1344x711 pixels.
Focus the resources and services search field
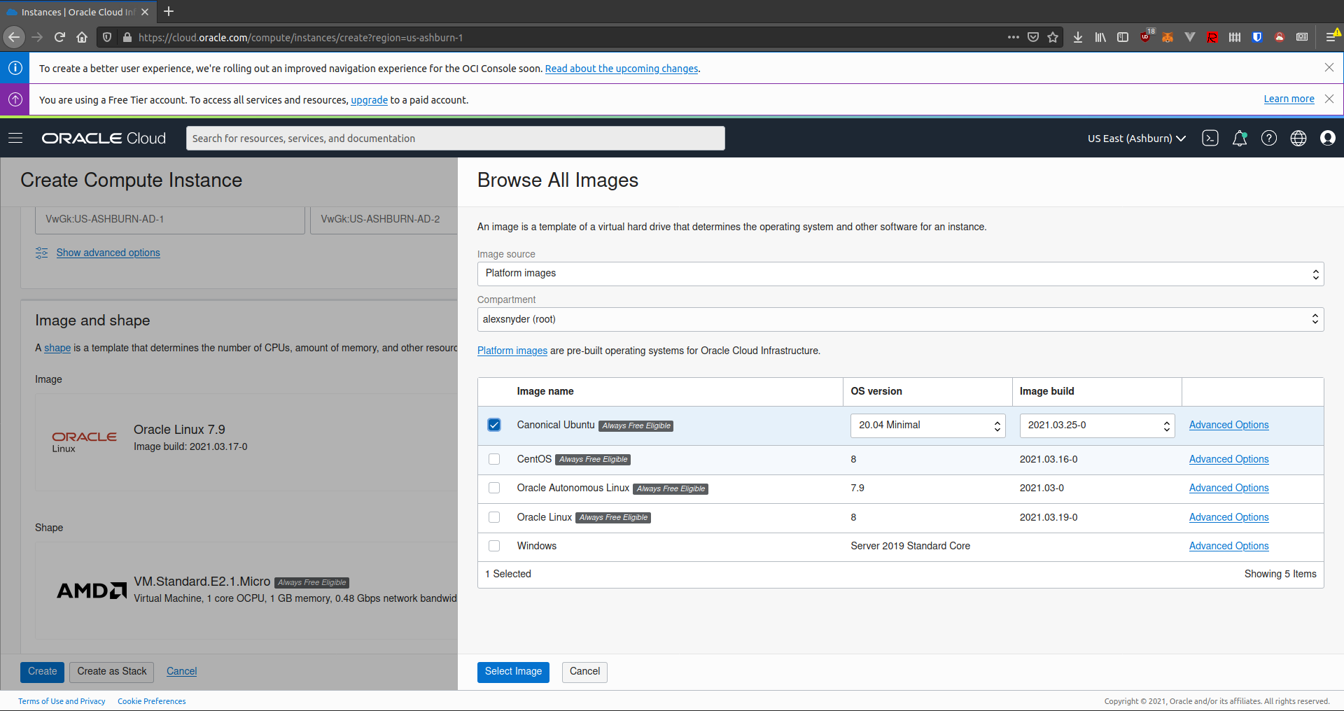click(455, 139)
